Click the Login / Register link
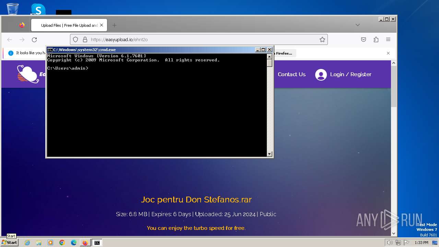 [351, 74]
